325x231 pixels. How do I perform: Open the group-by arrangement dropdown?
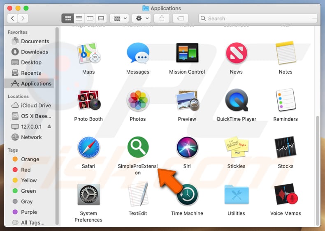point(119,18)
